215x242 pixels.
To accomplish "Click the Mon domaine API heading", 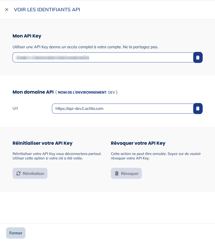I will [33, 92].
